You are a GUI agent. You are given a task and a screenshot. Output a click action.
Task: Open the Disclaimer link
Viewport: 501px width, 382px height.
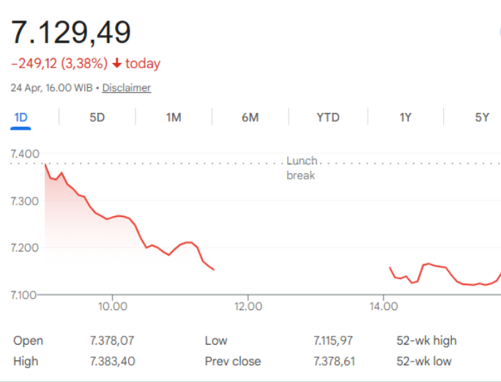point(127,88)
